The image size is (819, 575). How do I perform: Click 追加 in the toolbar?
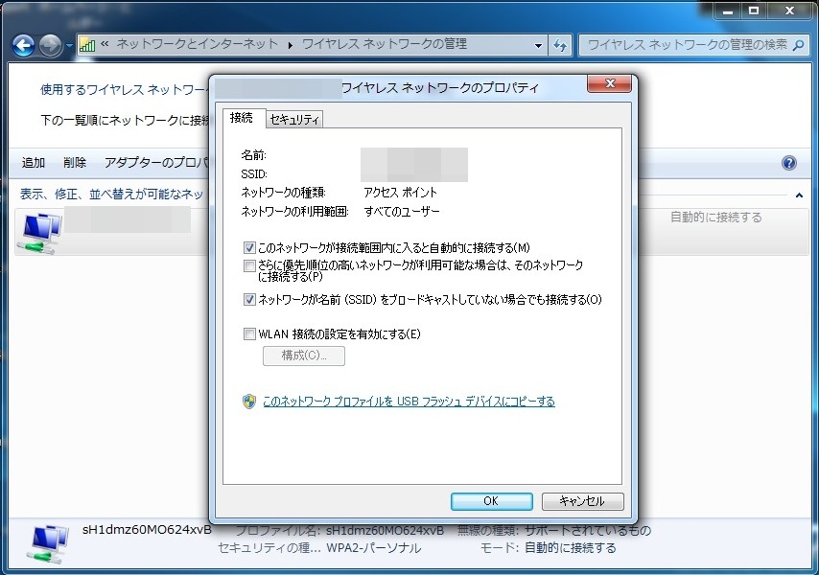point(33,163)
